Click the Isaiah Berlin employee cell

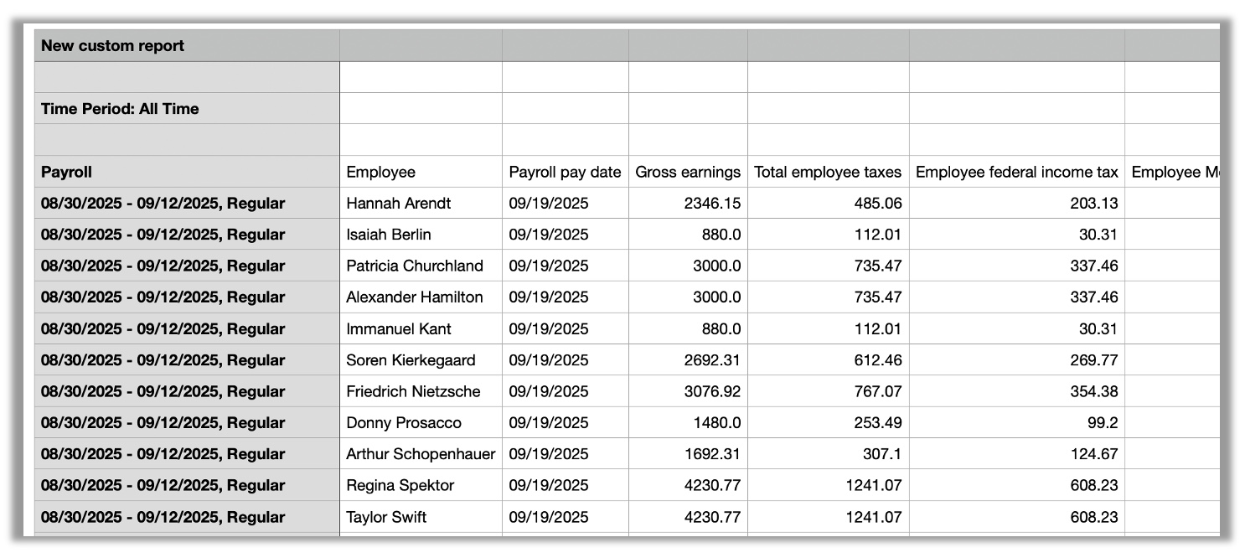[389, 235]
